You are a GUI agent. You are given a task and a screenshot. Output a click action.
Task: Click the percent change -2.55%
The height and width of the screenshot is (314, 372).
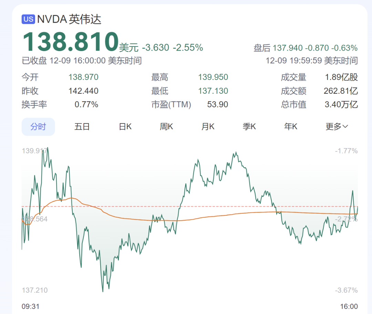(188, 48)
